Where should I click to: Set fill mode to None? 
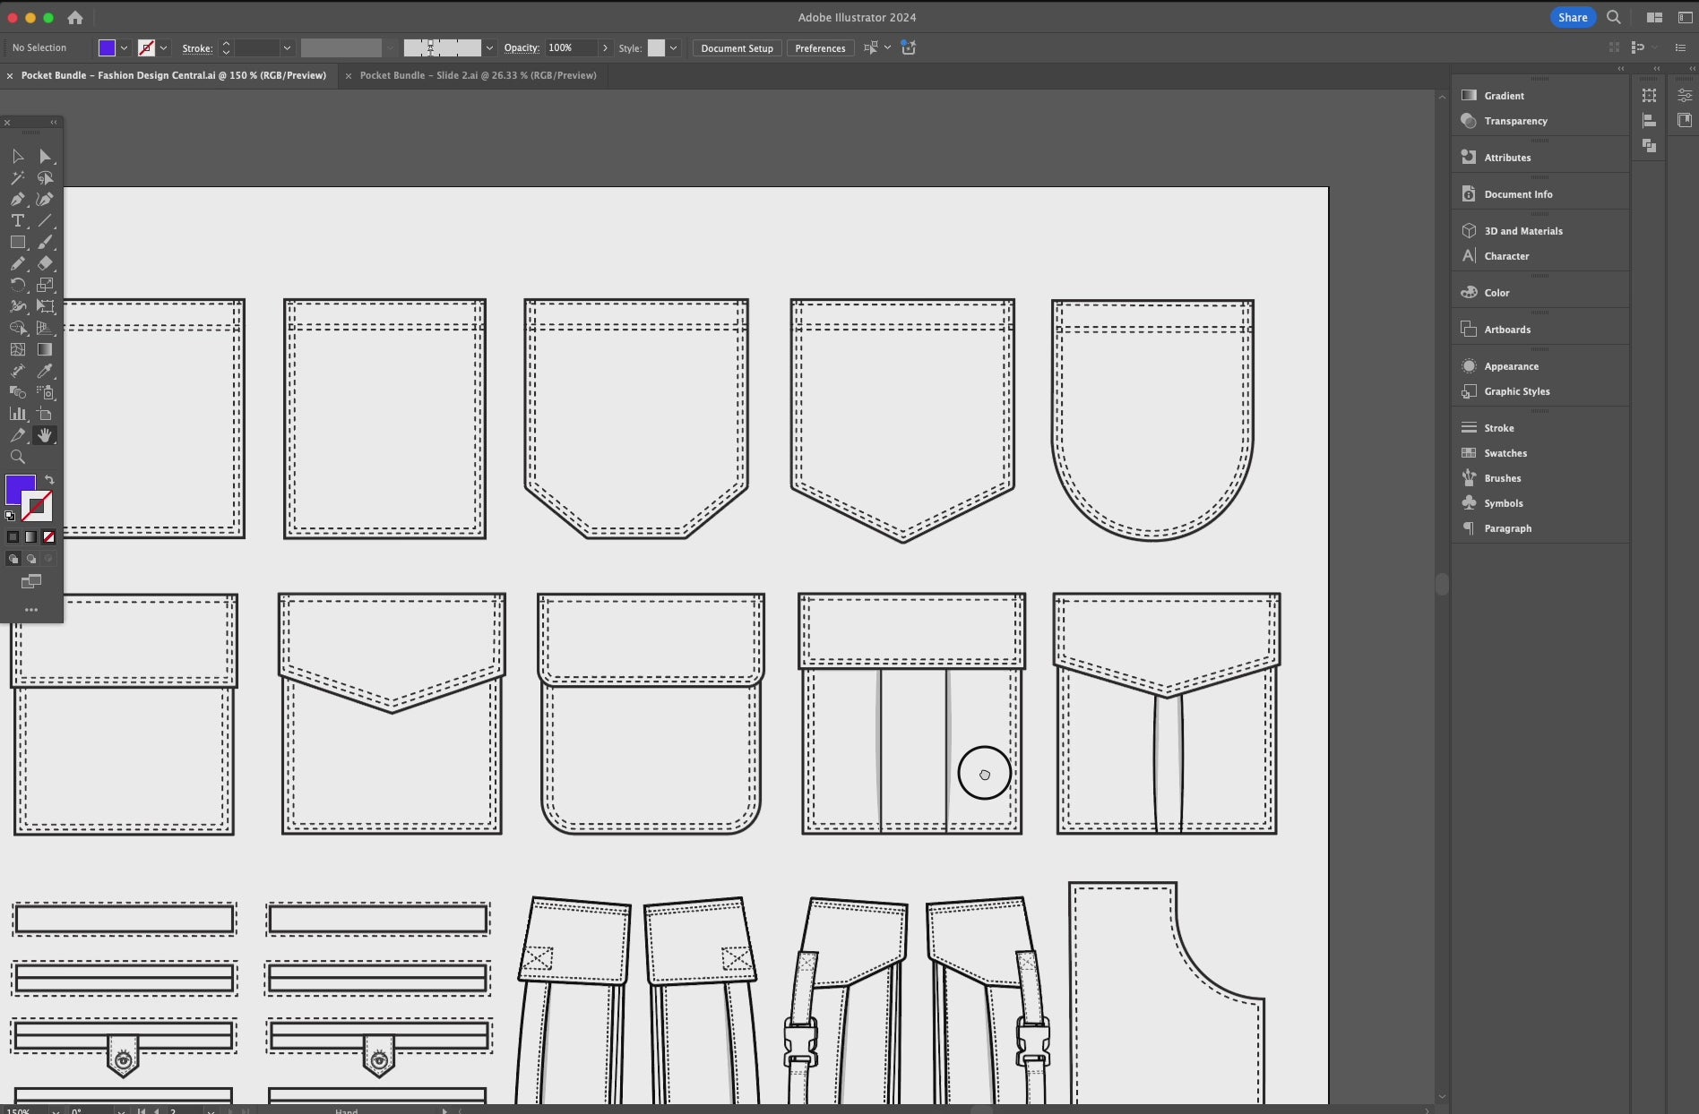pos(49,537)
